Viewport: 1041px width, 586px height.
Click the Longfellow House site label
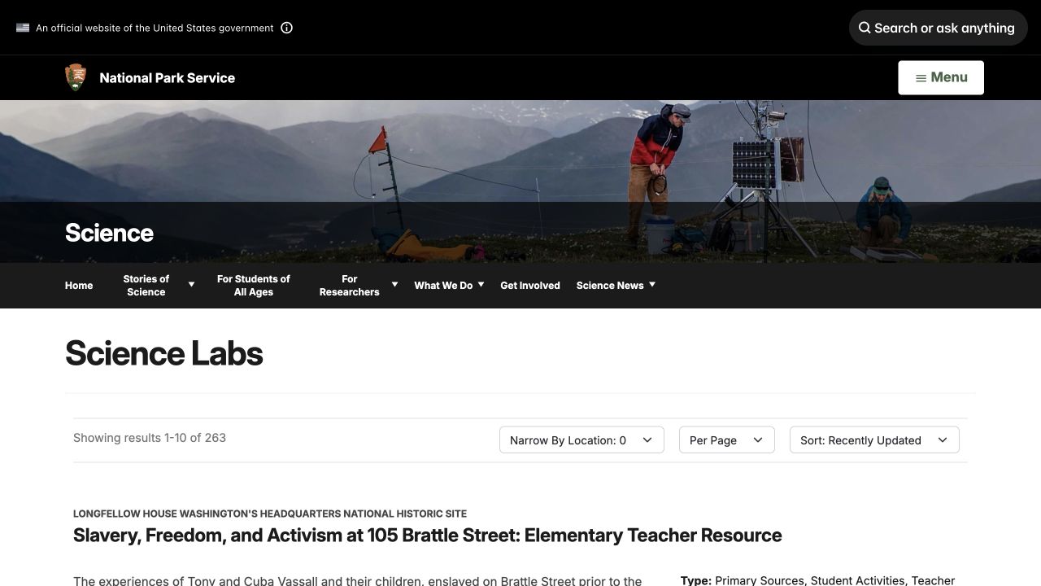click(270, 514)
